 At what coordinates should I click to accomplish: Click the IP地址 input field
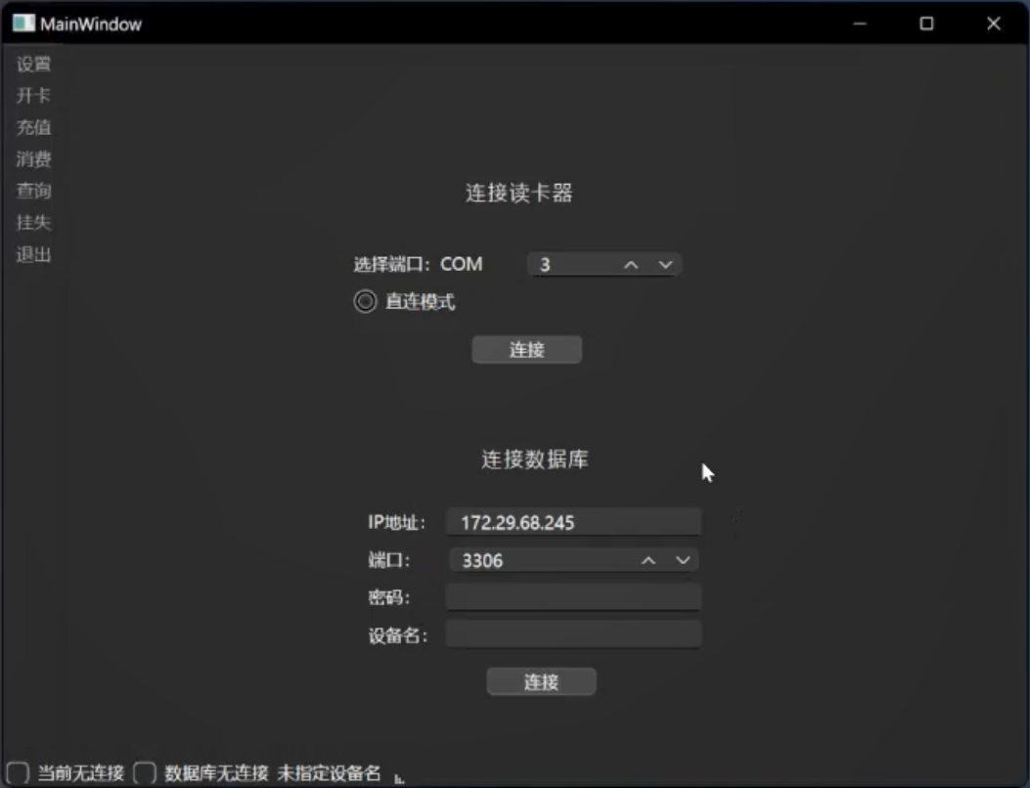pyautogui.click(x=573, y=522)
